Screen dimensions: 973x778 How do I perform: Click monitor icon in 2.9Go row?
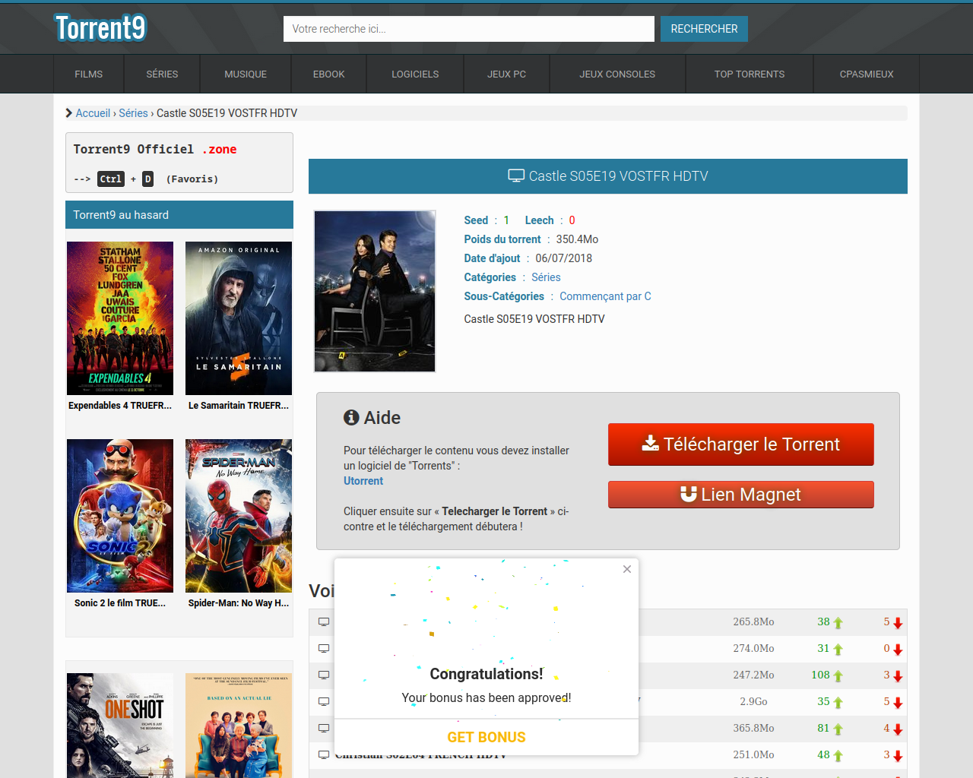click(x=324, y=702)
